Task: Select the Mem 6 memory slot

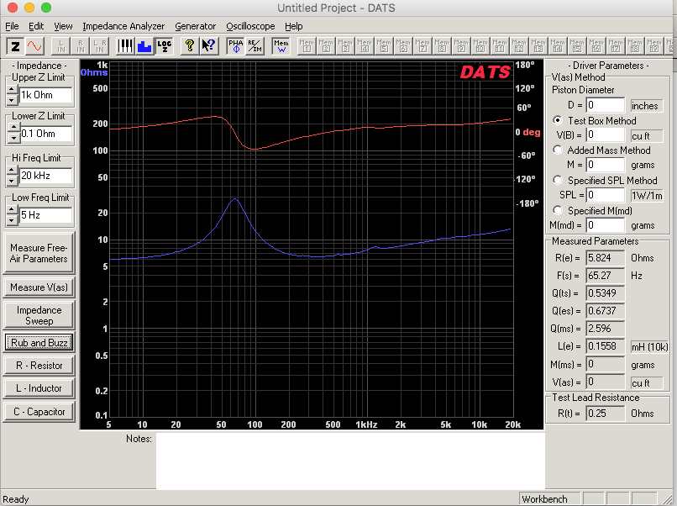Action: (403, 45)
